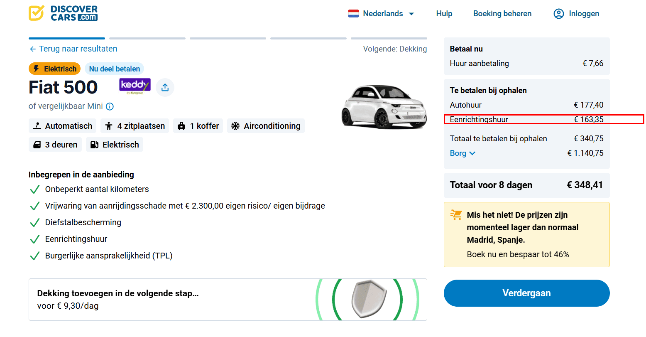Click checkmark beside Diefstalbescherming
Viewport: 646px width, 337px height.
(x=35, y=223)
